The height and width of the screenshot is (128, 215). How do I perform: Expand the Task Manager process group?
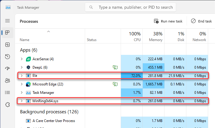22,93
